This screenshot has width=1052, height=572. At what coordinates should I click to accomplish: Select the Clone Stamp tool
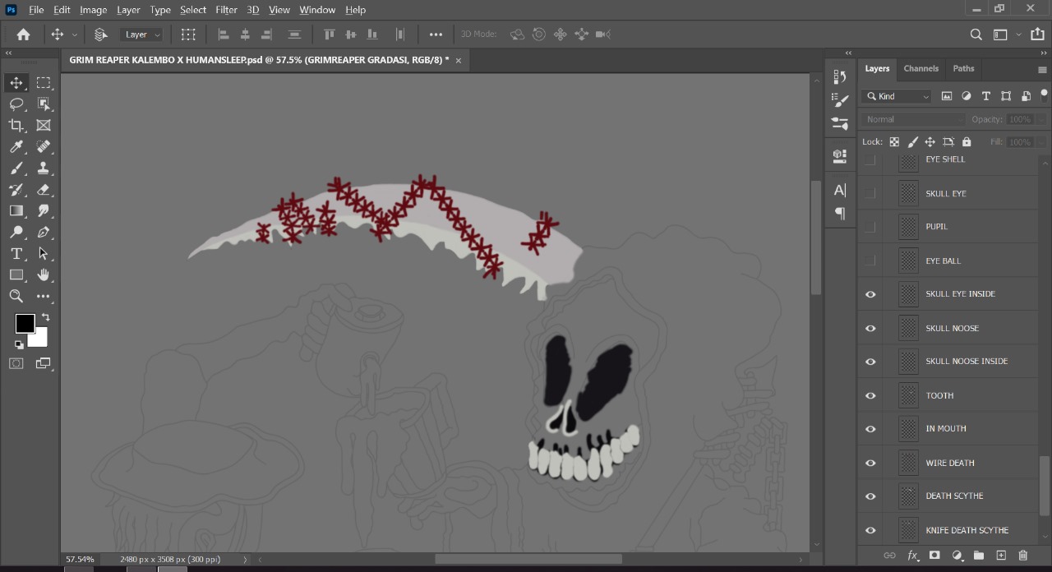44,168
